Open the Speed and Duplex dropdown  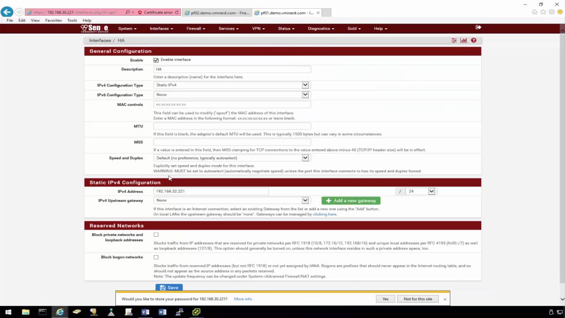tap(231, 158)
